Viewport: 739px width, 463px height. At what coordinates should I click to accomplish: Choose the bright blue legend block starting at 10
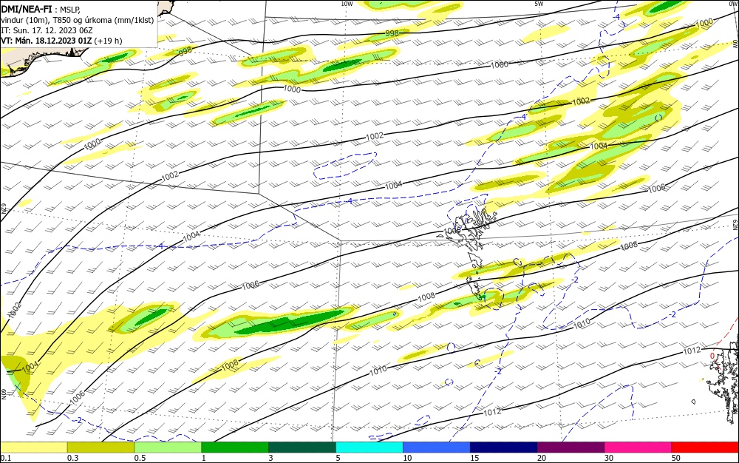pos(437,447)
